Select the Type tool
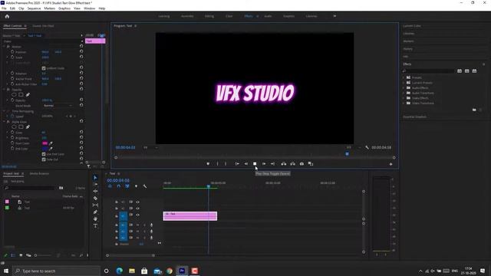491x276 pixels. tap(95, 226)
